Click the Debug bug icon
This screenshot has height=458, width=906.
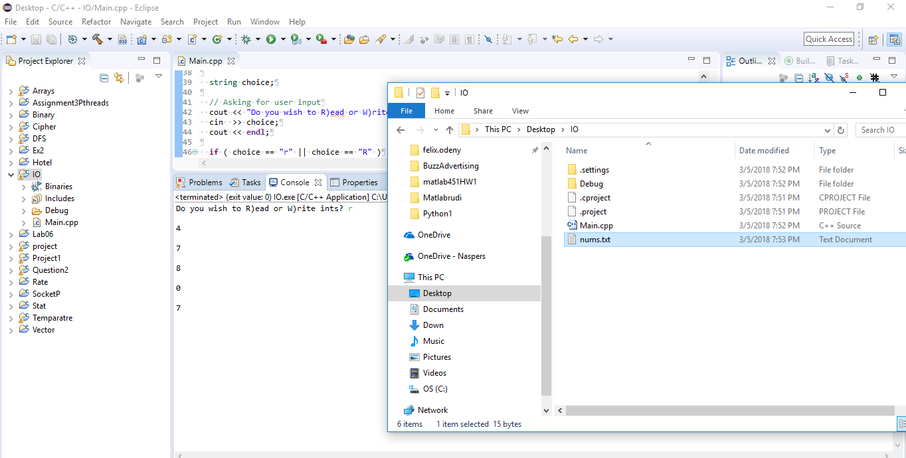click(246, 39)
